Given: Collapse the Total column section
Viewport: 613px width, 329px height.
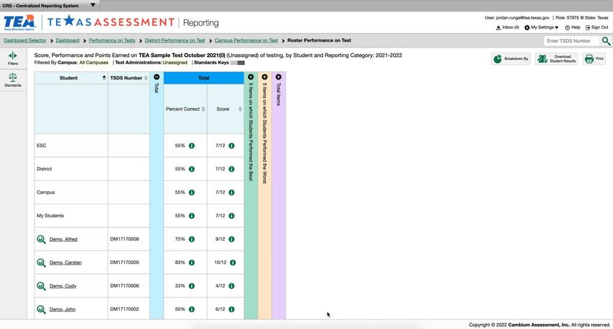Looking at the screenshot, I should pos(156,76).
